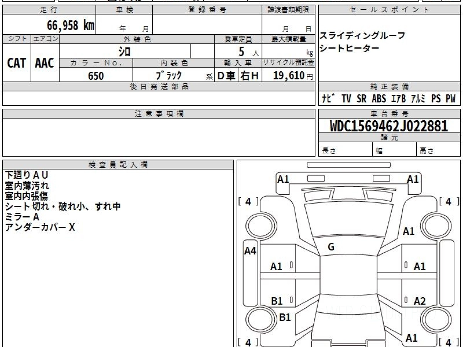Click the 登録番号 header cell

tap(207, 10)
